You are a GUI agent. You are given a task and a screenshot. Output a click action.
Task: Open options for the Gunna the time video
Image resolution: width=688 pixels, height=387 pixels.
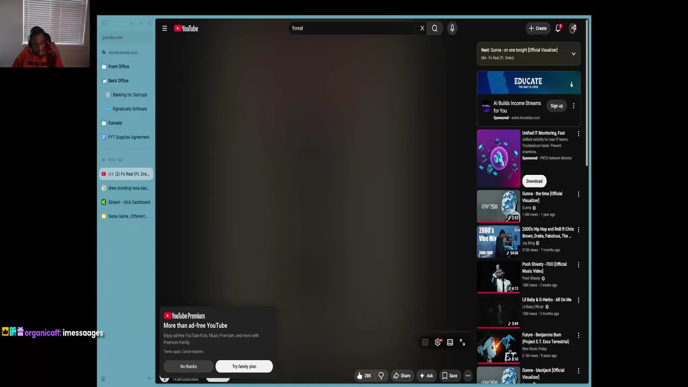578,194
